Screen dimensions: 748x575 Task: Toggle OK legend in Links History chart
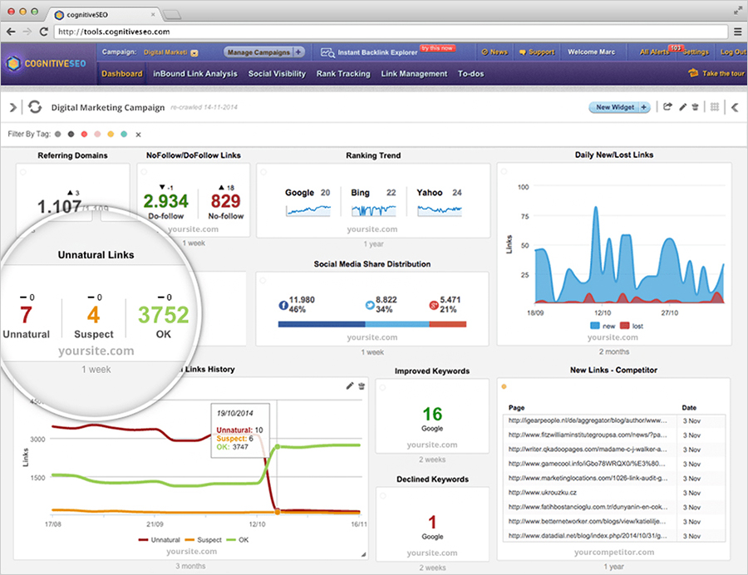click(238, 540)
